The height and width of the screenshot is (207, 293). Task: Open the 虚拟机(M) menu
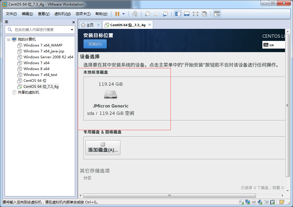point(63,14)
